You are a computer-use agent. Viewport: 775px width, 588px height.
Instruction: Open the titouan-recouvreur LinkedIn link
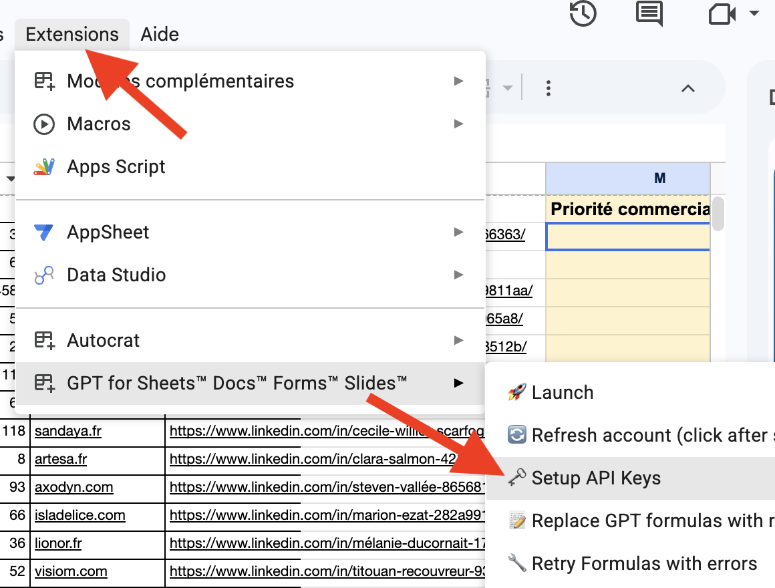[x=327, y=572]
